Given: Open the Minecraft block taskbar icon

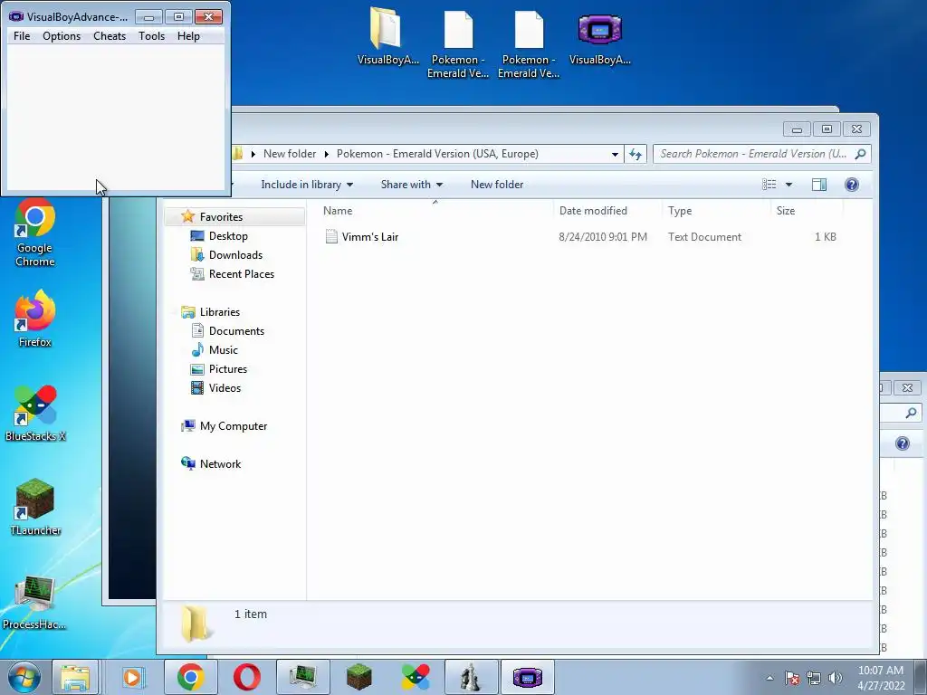Looking at the screenshot, I should coord(358,677).
